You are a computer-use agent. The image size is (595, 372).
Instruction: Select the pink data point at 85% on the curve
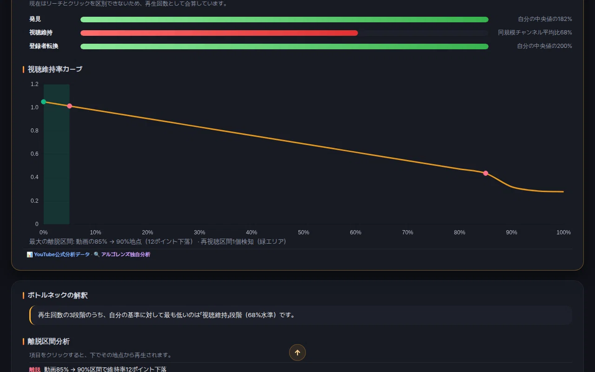[486, 173]
